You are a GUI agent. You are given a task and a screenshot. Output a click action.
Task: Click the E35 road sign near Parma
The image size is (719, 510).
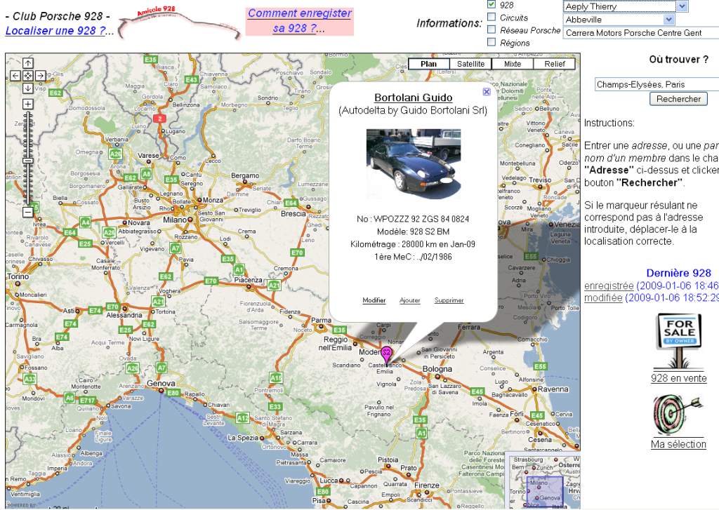click(x=340, y=330)
